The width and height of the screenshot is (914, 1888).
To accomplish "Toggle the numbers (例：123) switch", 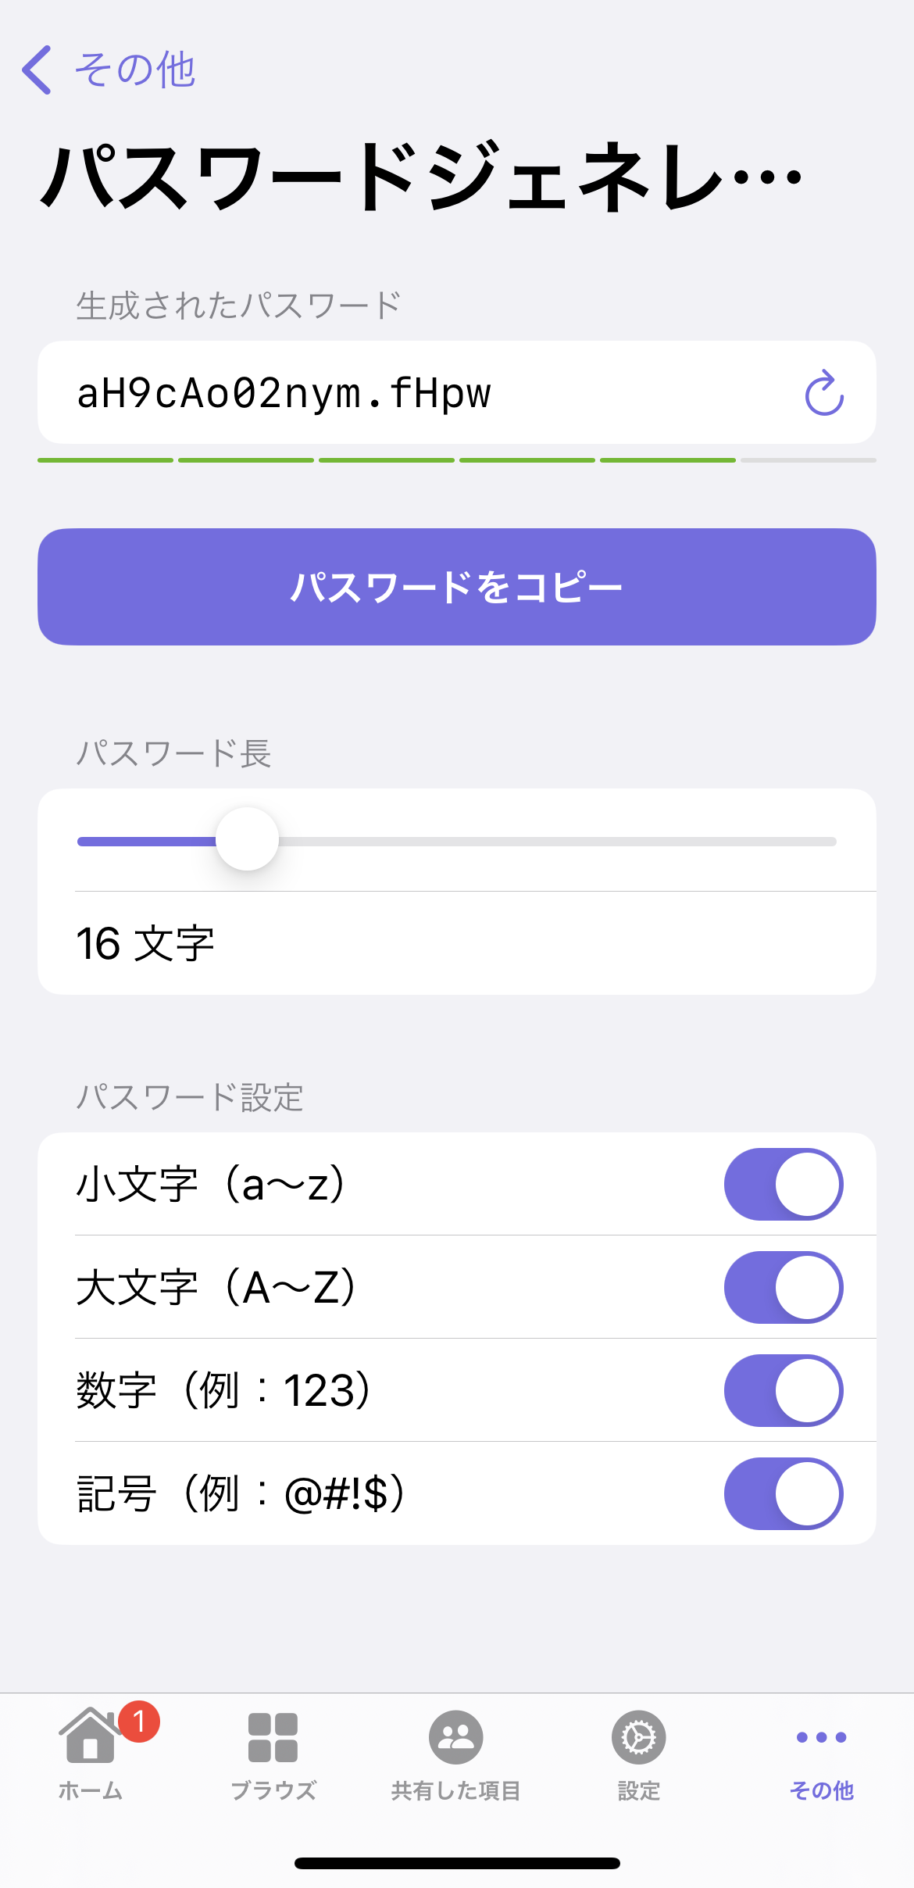I will pos(783,1390).
